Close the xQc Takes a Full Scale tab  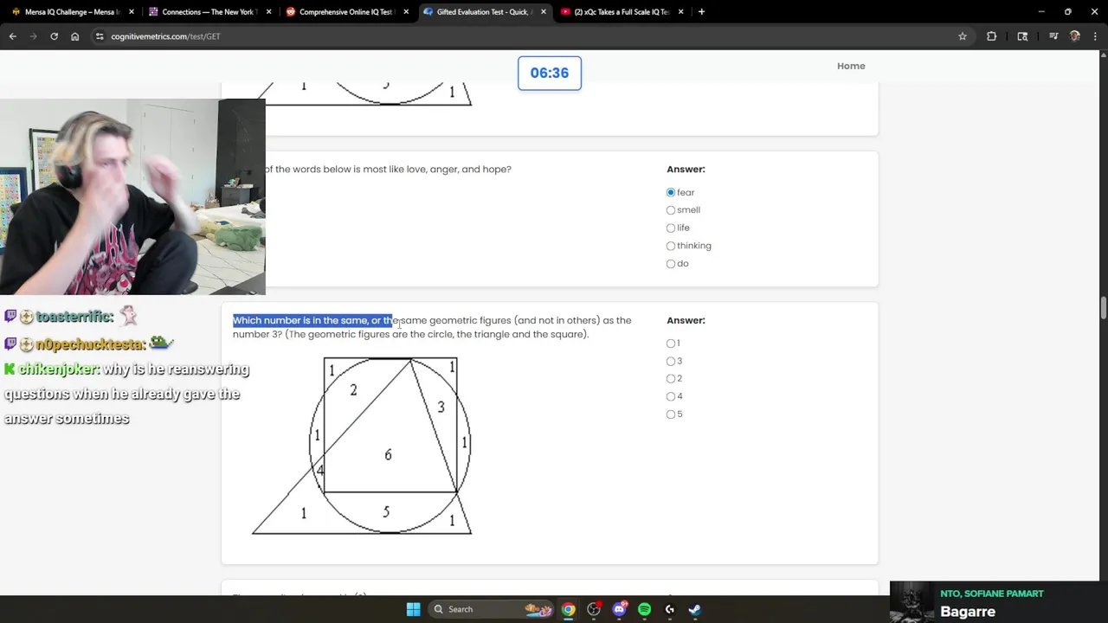(680, 12)
